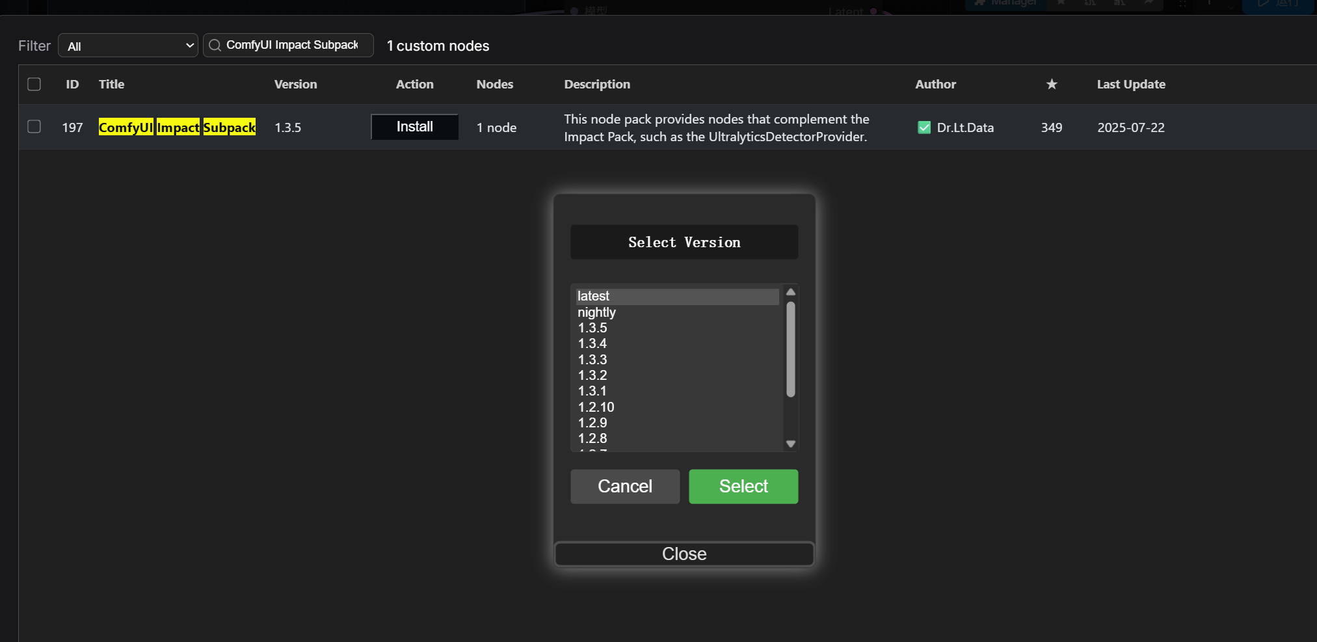
Task: Click the version cell 1.3.5 in the table
Action: click(287, 127)
